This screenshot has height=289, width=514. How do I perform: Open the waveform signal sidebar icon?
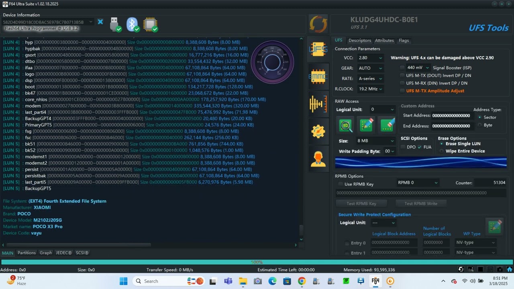(x=318, y=104)
